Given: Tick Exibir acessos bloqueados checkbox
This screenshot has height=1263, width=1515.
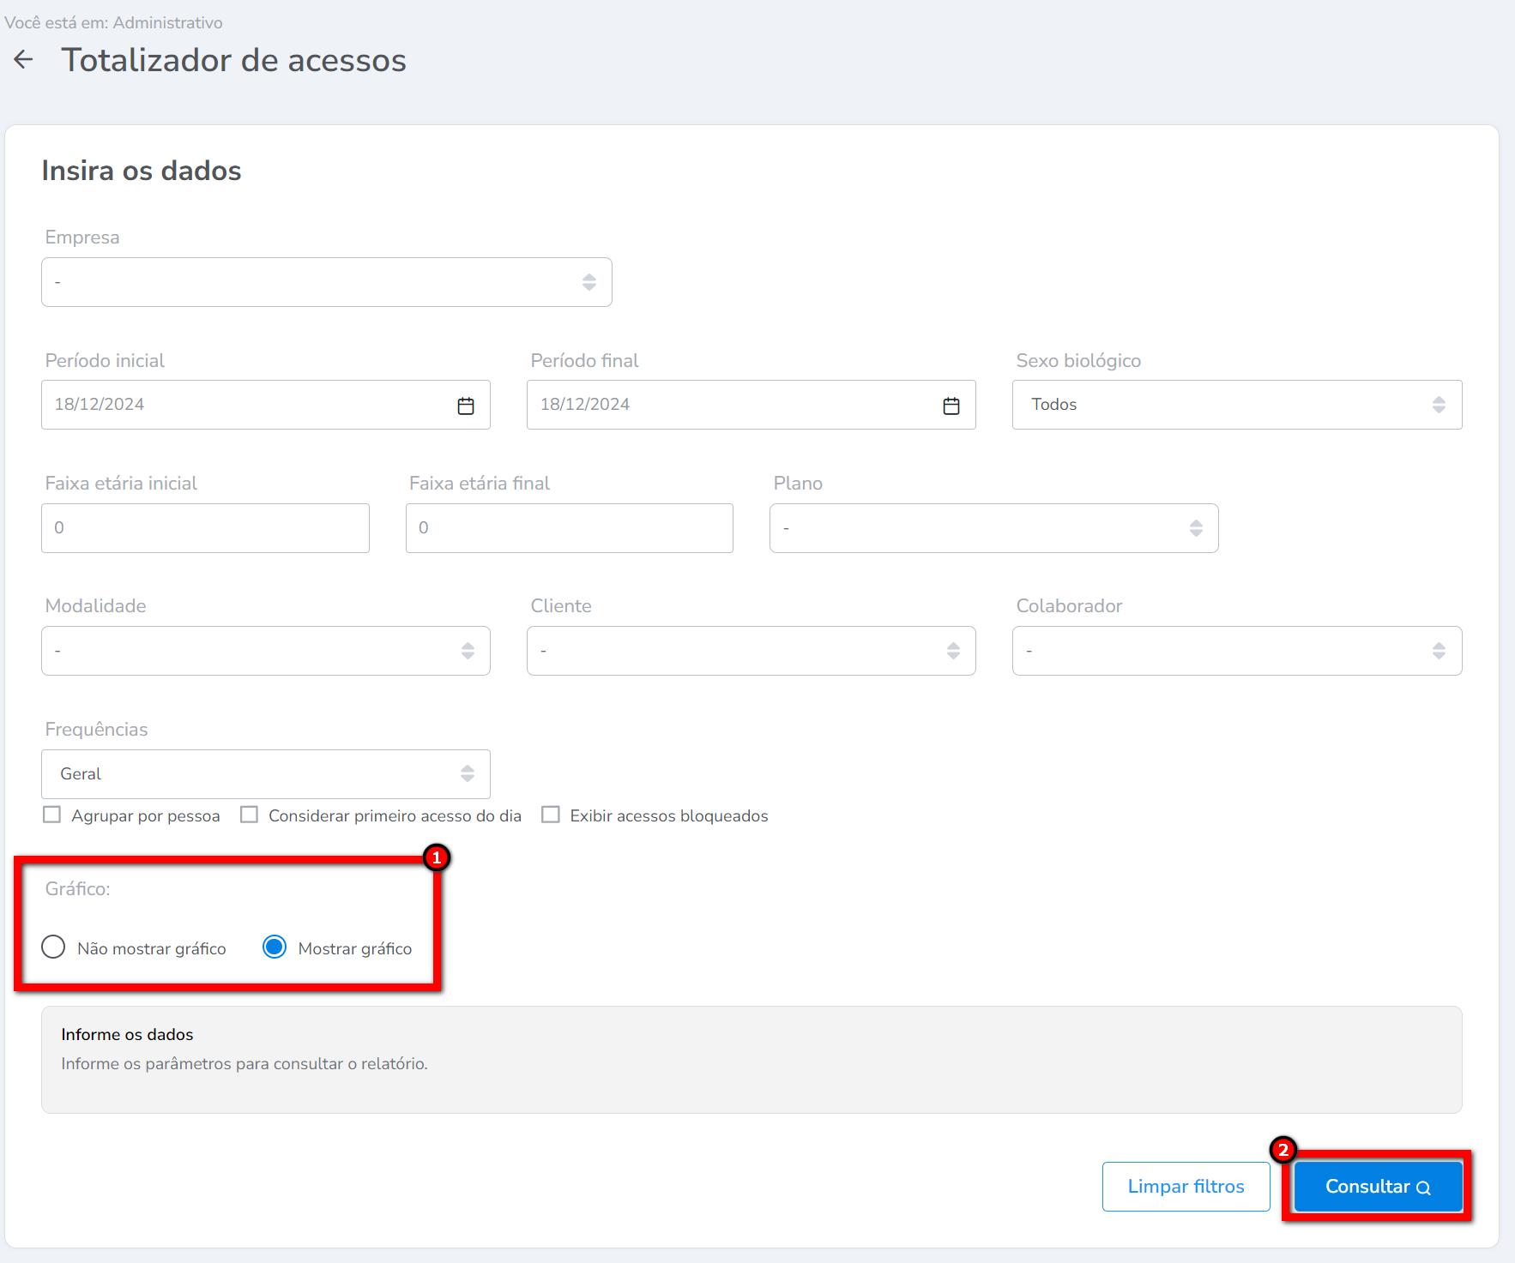Looking at the screenshot, I should (551, 815).
